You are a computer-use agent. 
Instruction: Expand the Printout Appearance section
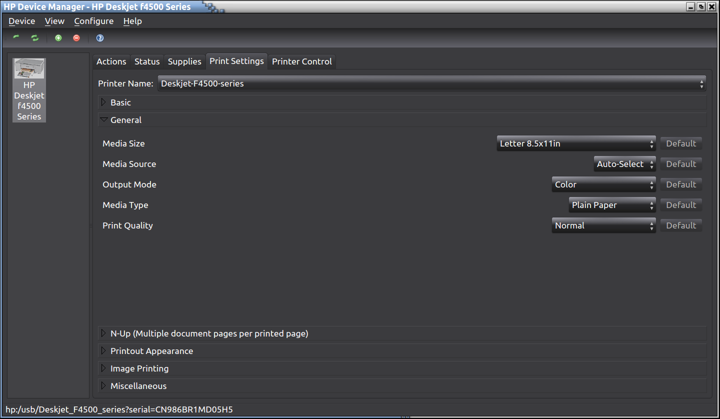click(402, 351)
